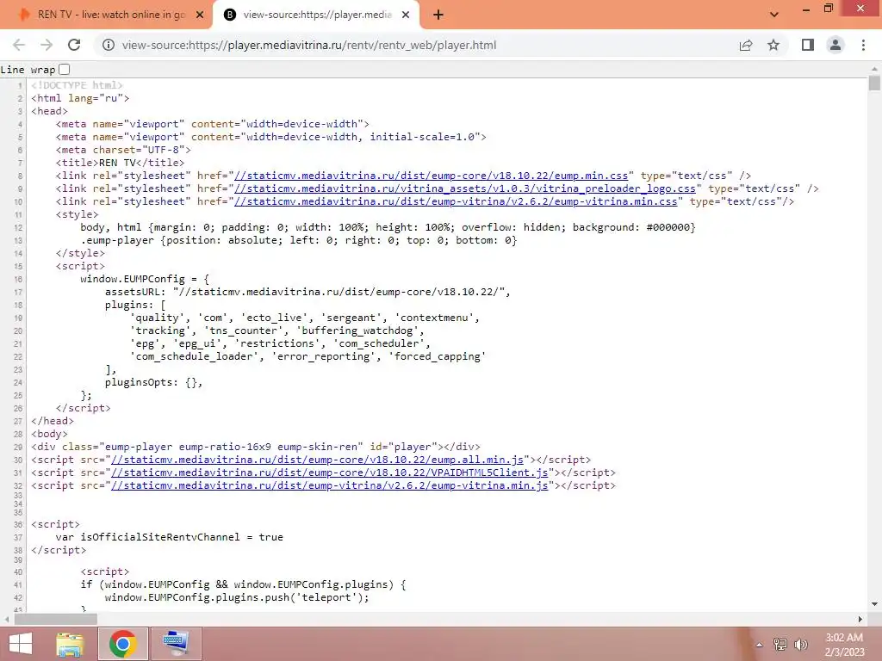Viewport: 882px width, 661px height.
Task: Open the network status tray icon
Action: 780,645
